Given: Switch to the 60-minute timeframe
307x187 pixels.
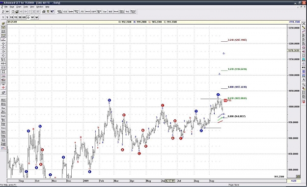Looking at the screenshot, I should point(24,17).
